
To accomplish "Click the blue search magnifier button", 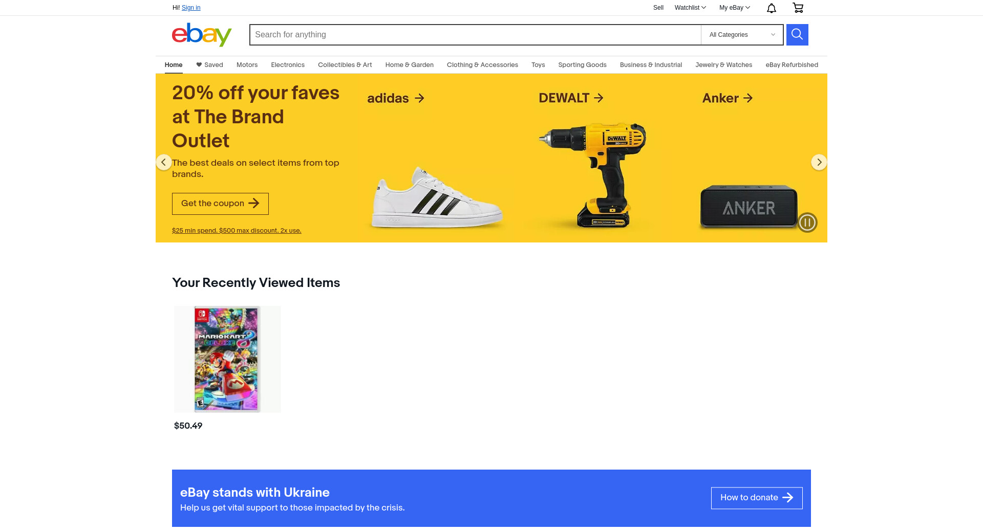I will [x=797, y=35].
